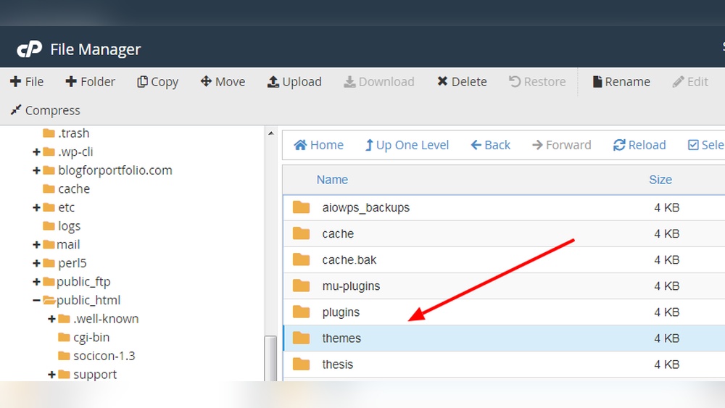This screenshot has height=408, width=725.
Task: Reload the file listing
Action: (639, 145)
